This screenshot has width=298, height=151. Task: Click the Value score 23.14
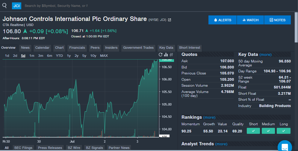pos(223,131)
